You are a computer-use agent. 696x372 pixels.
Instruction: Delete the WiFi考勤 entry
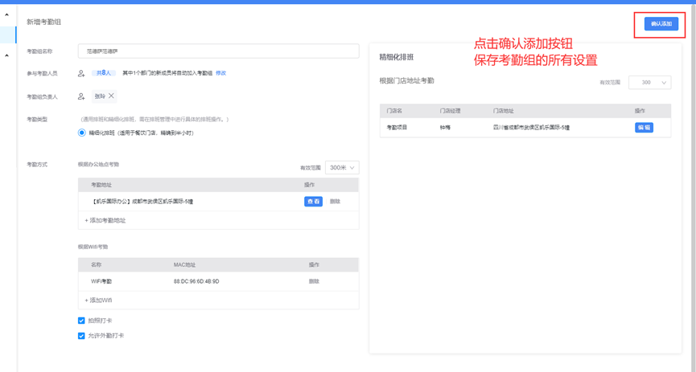[314, 281]
